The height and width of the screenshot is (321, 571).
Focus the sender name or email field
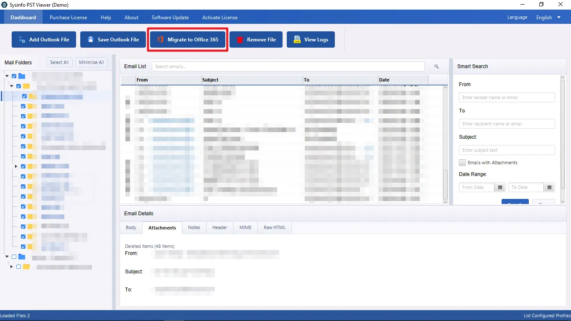pyautogui.click(x=507, y=97)
